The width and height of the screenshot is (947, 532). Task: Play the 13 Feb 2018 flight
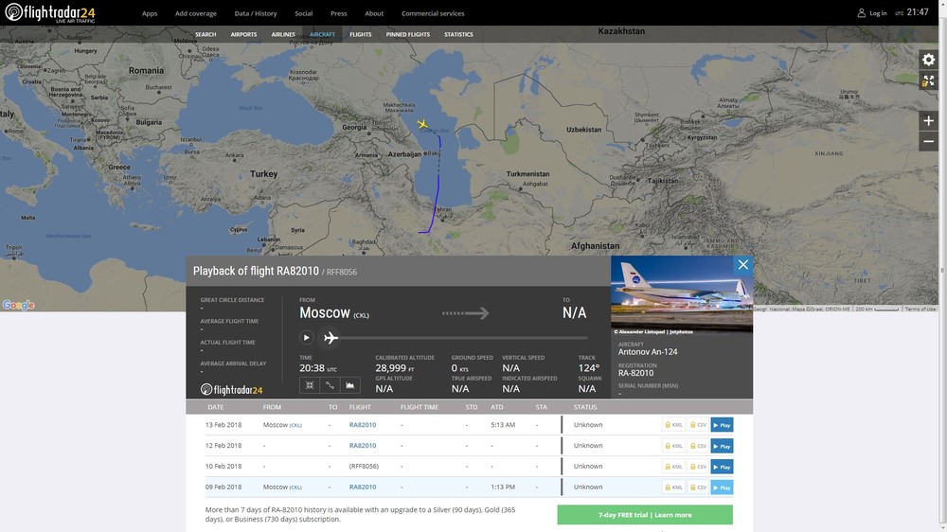[722, 425]
